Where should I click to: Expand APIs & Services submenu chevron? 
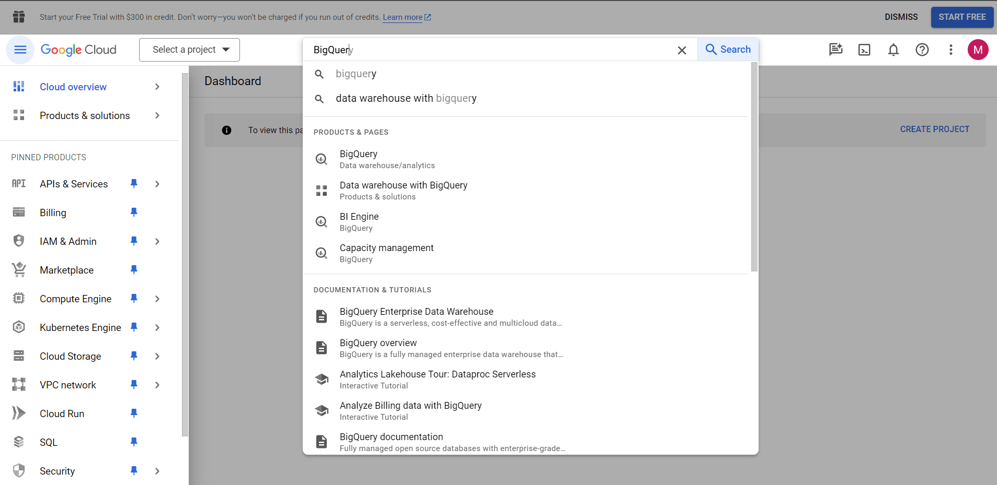(157, 184)
